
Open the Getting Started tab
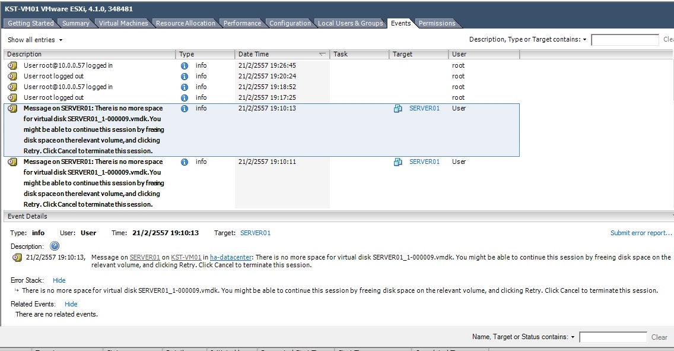pyautogui.click(x=30, y=23)
